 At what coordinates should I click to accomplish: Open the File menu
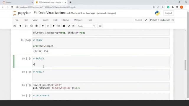pos(17,20)
